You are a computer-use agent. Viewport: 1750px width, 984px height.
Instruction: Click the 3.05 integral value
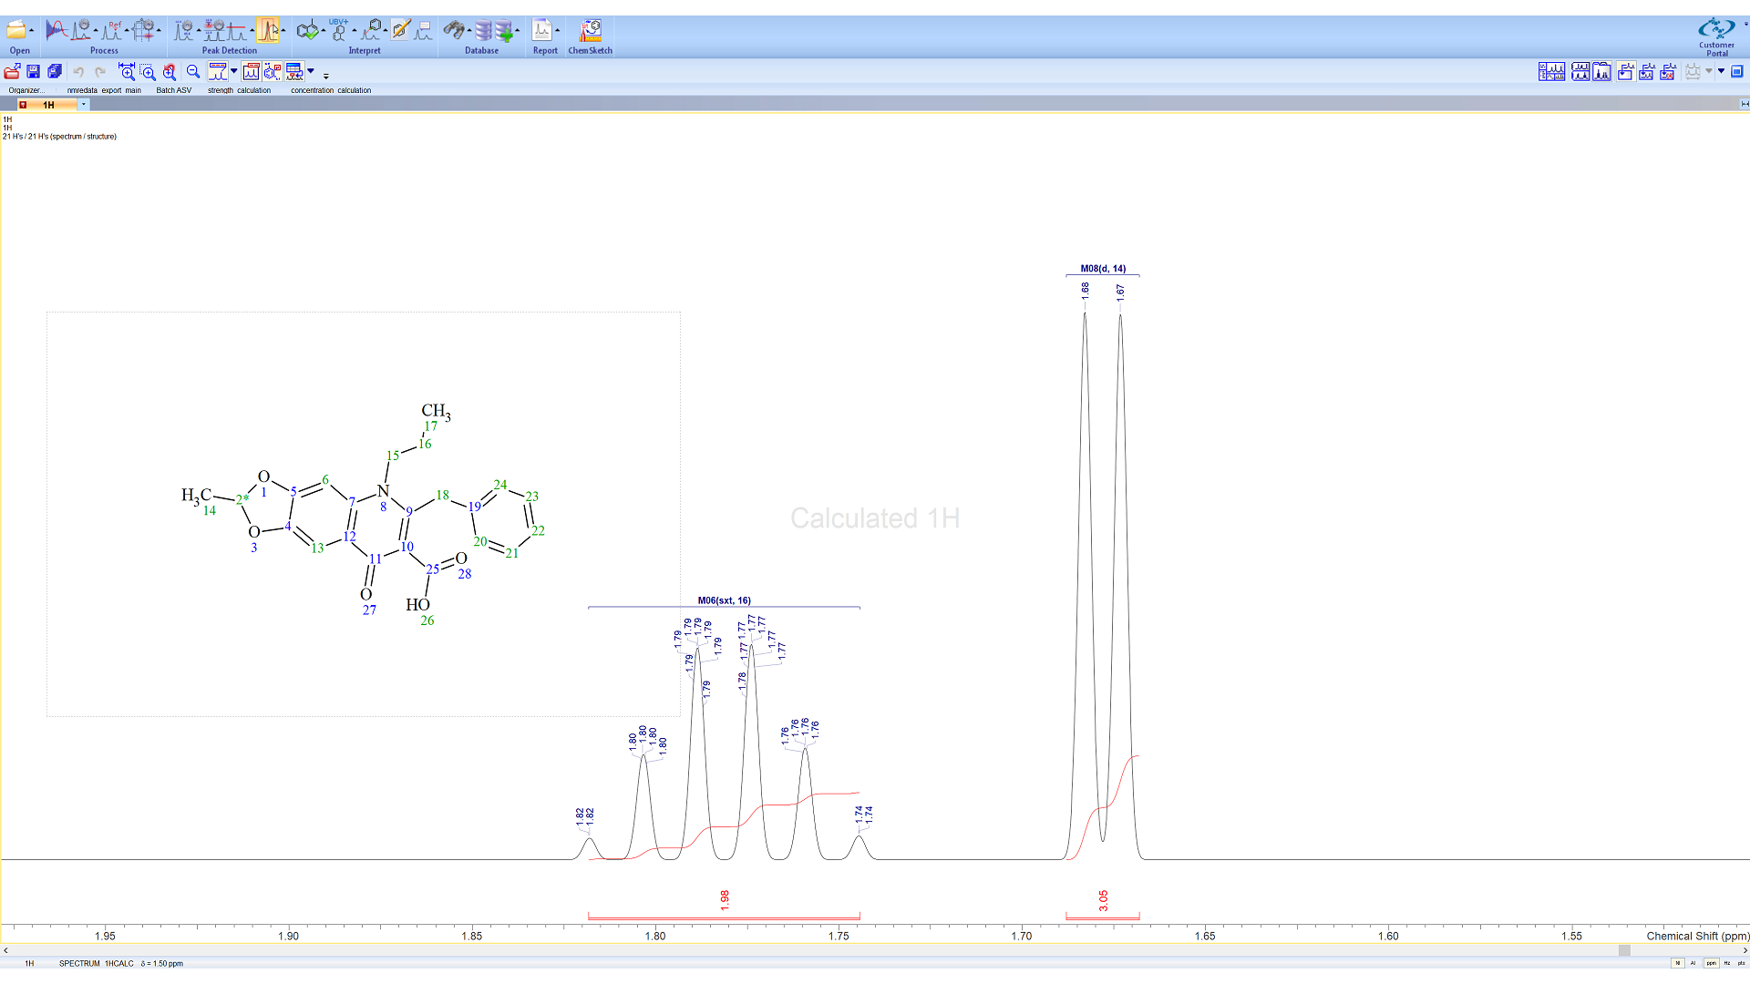click(1103, 900)
